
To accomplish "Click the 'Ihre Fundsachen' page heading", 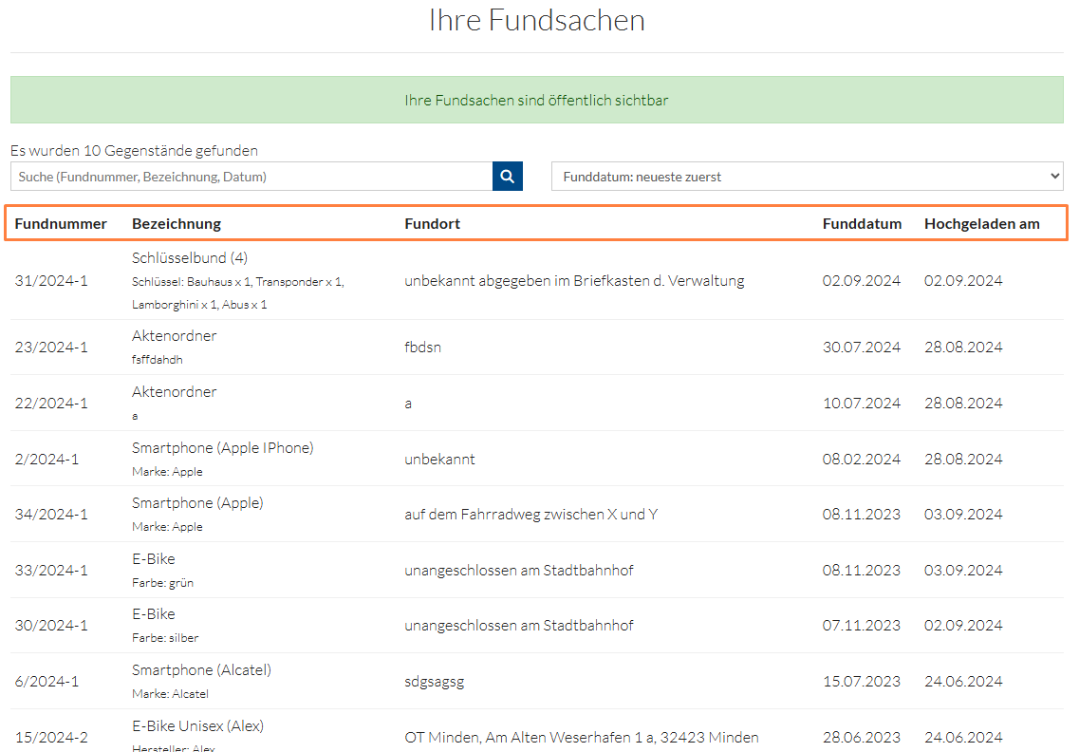I will [536, 21].
